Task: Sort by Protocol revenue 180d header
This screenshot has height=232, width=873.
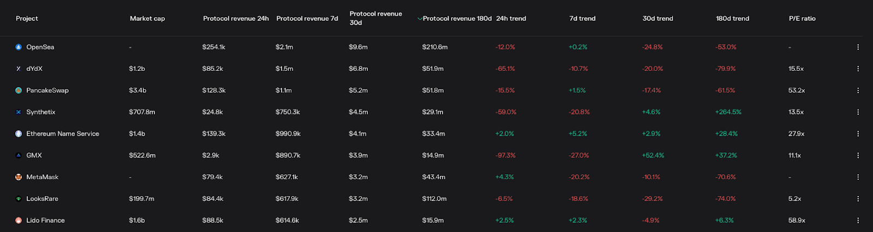Action: [x=457, y=19]
